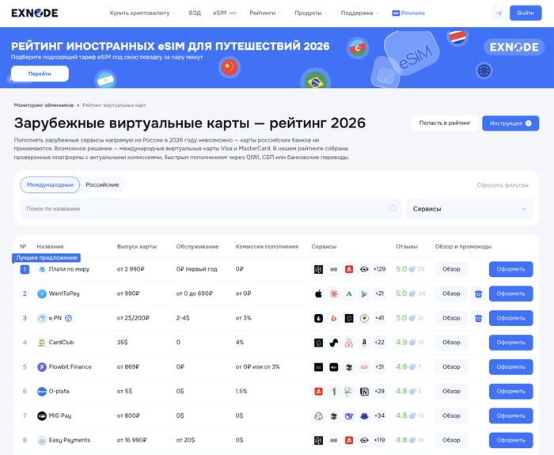
Task: Click Adobe icon in Easy Payments row
Action: pyautogui.click(x=349, y=440)
